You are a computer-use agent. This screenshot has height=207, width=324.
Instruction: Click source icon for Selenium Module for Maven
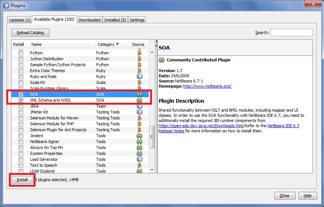click(x=139, y=118)
